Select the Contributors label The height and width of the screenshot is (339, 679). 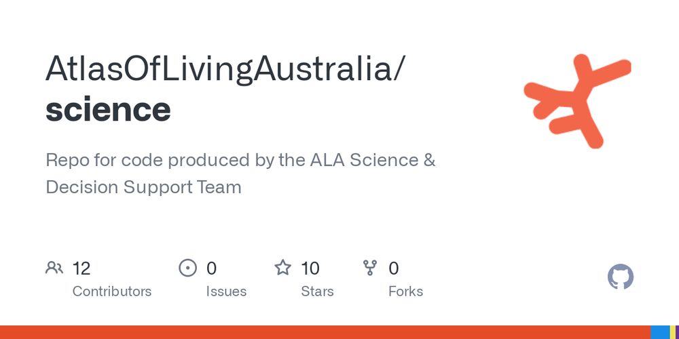click(112, 292)
